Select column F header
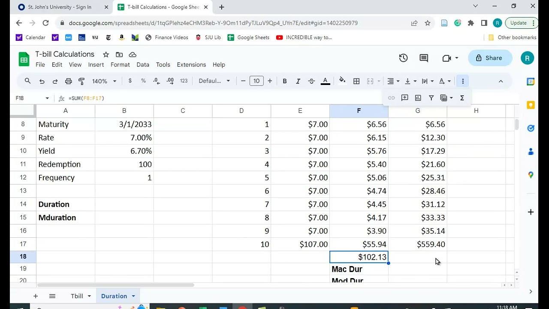The height and width of the screenshot is (309, 549). click(x=359, y=111)
